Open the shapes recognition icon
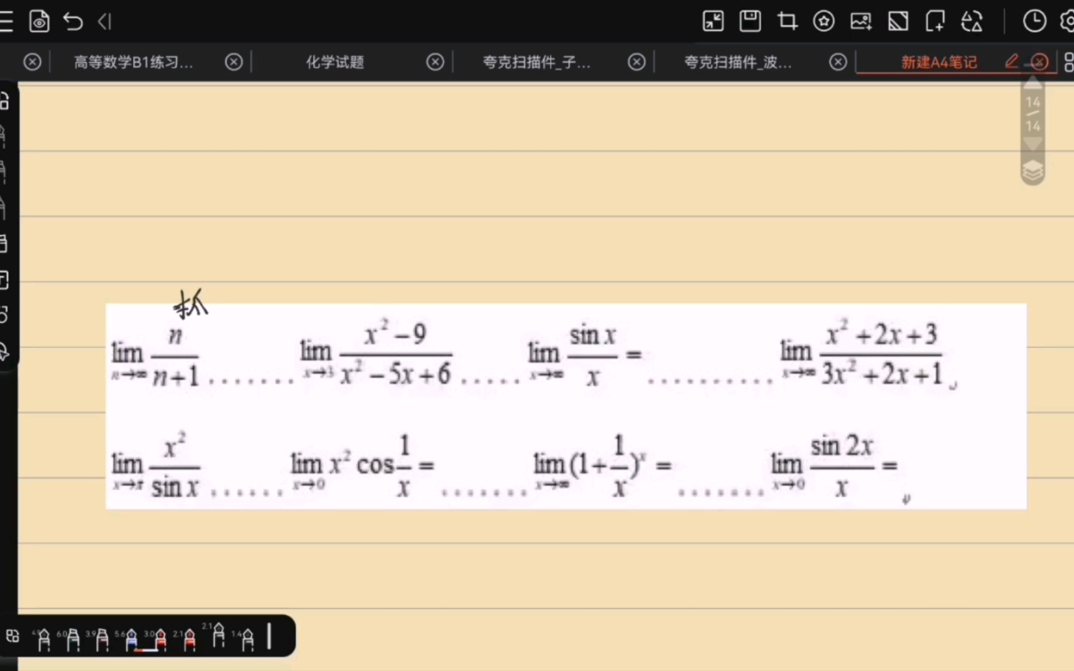Image resolution: width=1074 pixels, height=671 pixels. point(971,22)
